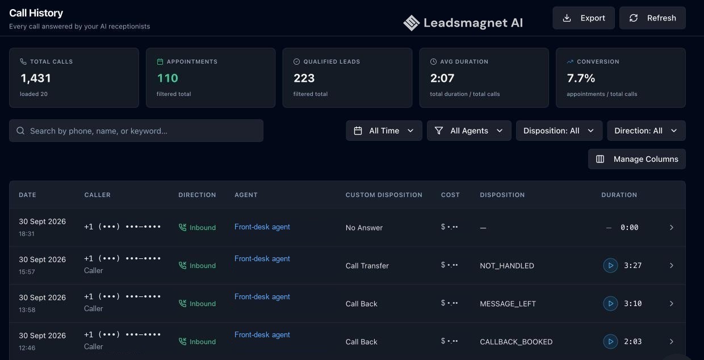This screenshot has height=360, width=704.
Task: Click the 2:07 average duration value
Action: click(x=442, y=78)
